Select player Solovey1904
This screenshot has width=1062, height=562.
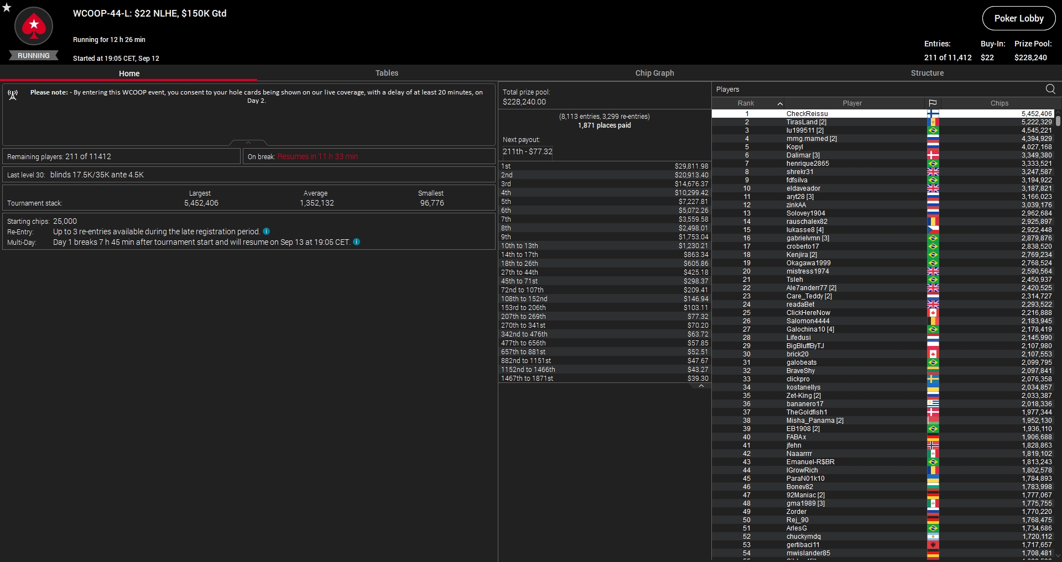[x=883, y=213]
